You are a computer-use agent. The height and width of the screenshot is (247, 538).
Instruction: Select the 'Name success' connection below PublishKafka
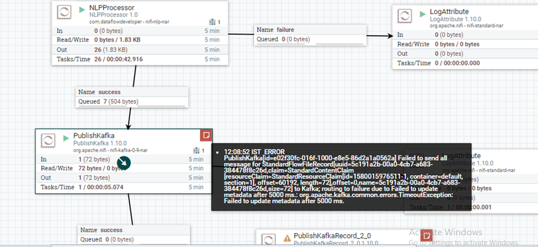point(101,230)
